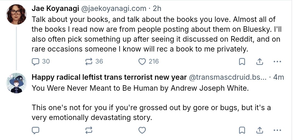Bookmark Jae Koyanagi's post
The height and width of the screenshot is (140, 296).
point(242,62)
